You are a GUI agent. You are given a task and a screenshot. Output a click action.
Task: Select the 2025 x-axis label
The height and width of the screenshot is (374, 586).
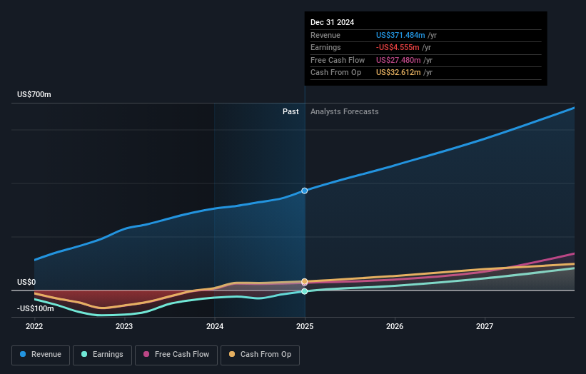pos(305,327)
